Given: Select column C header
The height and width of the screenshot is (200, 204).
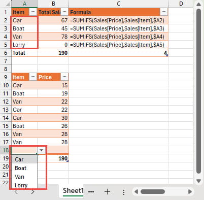Looking at the screenshot, I should [119, 4].
